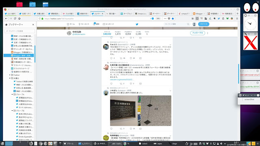Open the following count 1,473 tab

(x=118, y=33)
